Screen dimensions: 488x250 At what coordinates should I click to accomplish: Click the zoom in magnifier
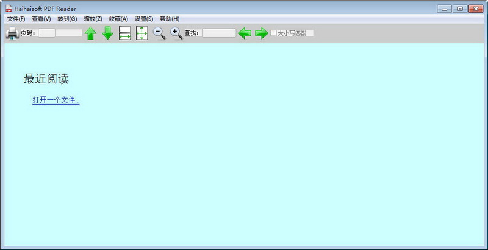point(176,33)
